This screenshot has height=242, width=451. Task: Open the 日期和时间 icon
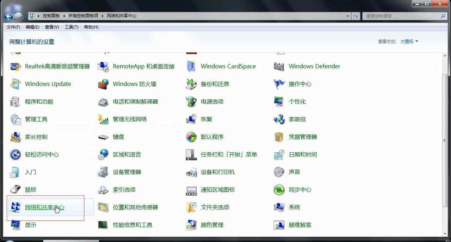[279, 154]
